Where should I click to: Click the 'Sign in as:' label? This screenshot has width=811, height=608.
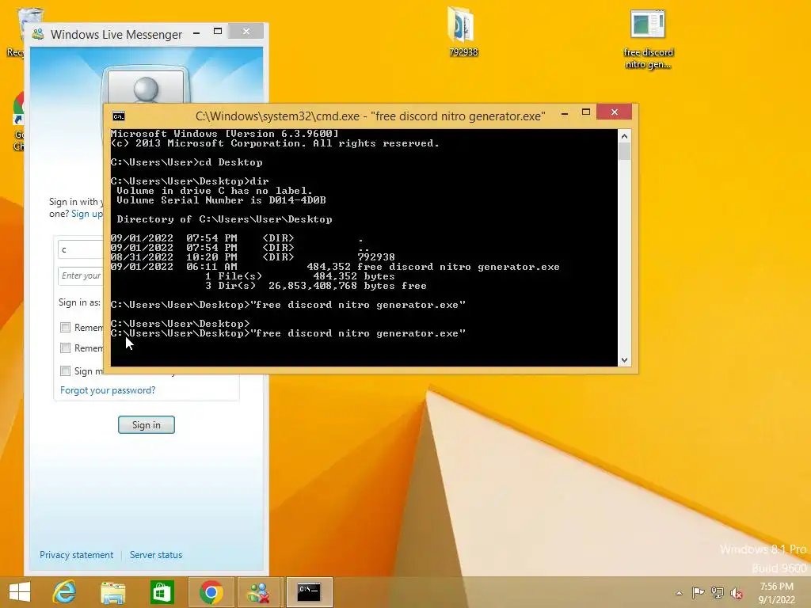(x=79, y=302)
